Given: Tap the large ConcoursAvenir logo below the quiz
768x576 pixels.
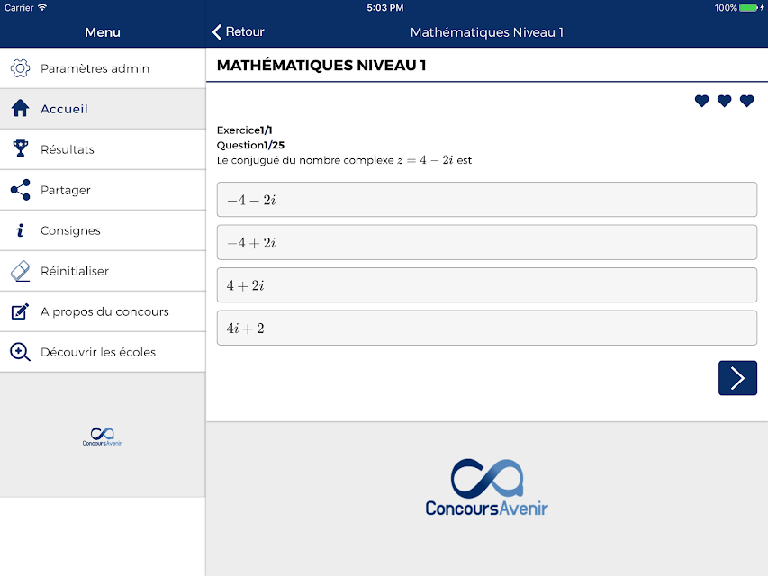Looking at the screenshot, I should [486, 487].
